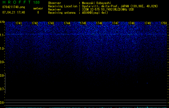Click the Receiving Location label
Screen dimensions: 169x108
tap(63, 6)
